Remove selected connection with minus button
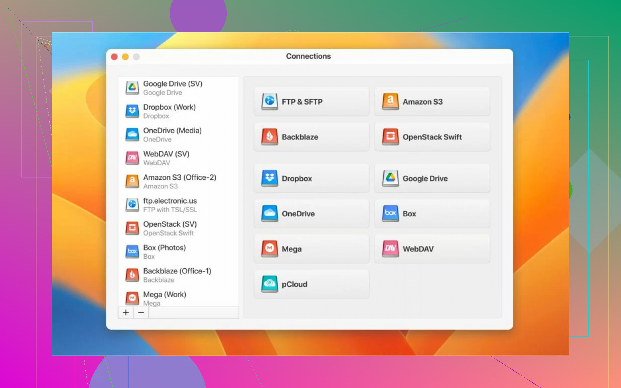Viewport: 621px width, 388px height. 141,312
